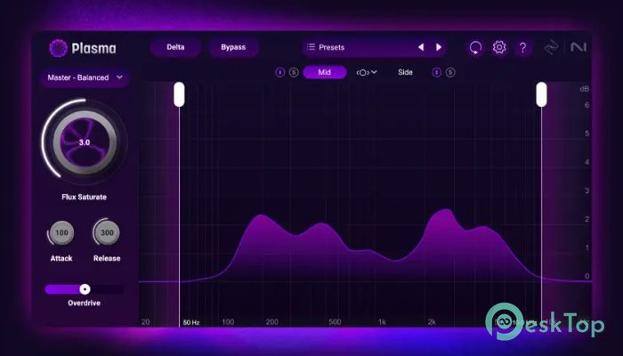
Task: Solo the Side channel
Action: 450,72
